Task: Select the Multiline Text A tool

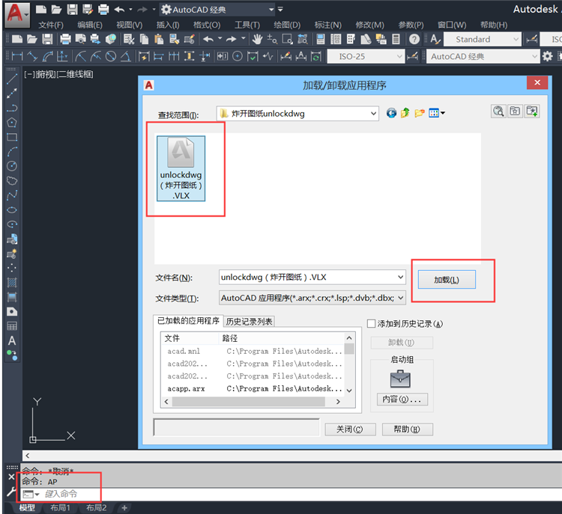Action: click(12, 340)
